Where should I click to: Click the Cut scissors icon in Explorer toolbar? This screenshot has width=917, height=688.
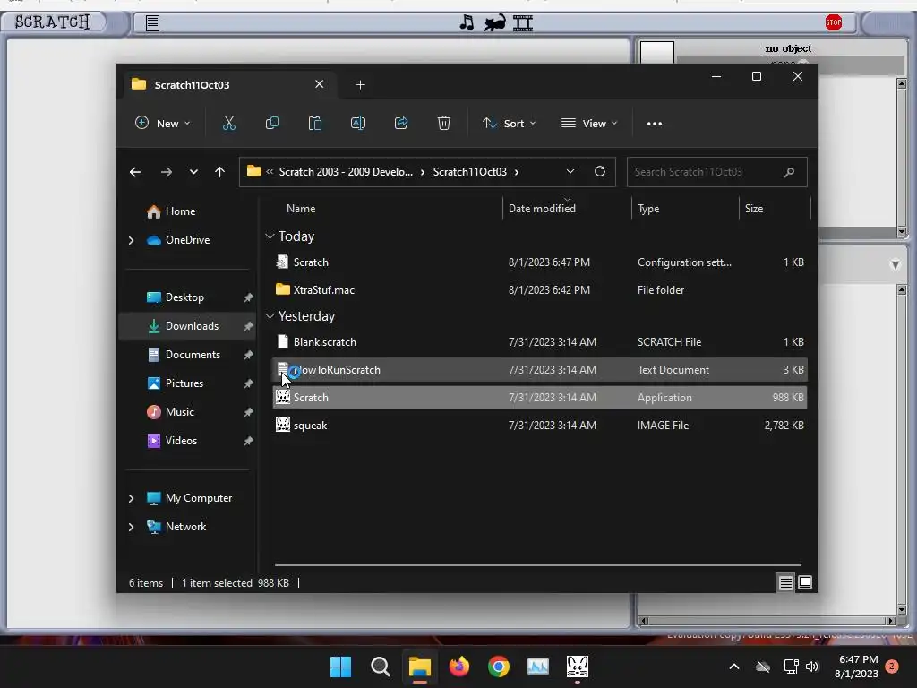228,124
